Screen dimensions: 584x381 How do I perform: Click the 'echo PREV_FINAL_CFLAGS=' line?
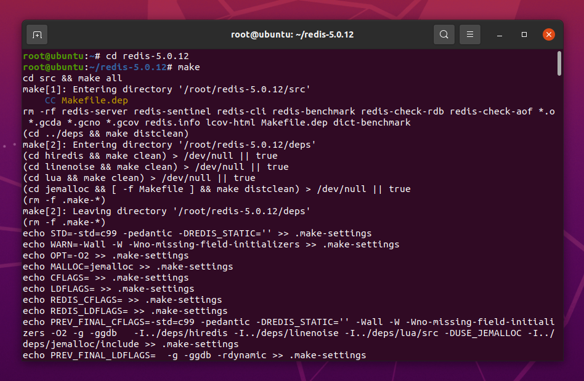pos(289,333)
